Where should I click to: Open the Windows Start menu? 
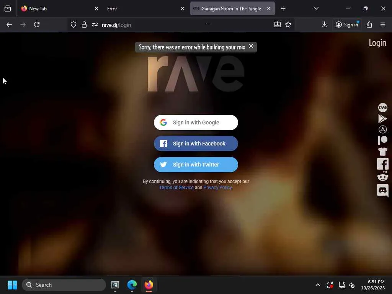(12, 285)
